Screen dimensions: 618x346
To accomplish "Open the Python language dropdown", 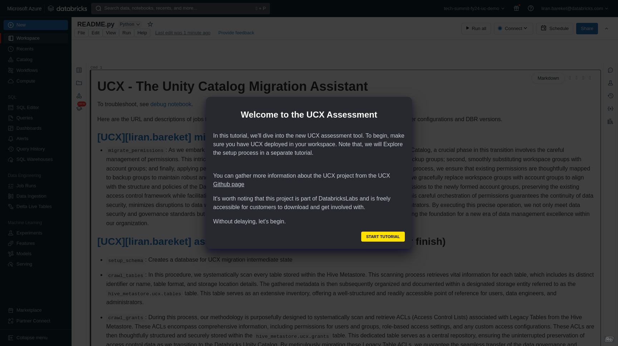I will point(129,24).
